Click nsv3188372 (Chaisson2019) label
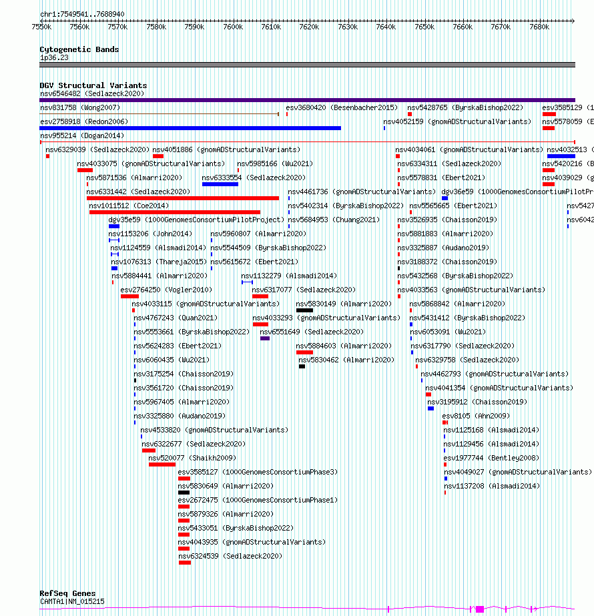 447,262
